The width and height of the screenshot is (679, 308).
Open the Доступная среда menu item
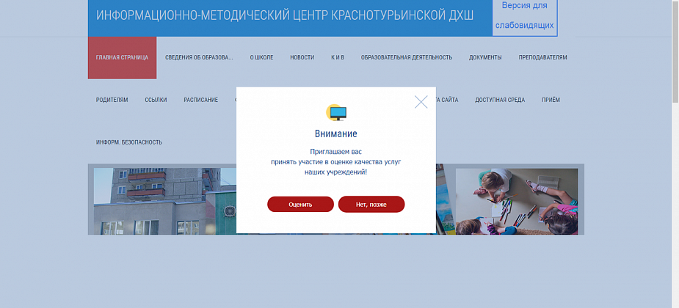(x=500, y=100)
